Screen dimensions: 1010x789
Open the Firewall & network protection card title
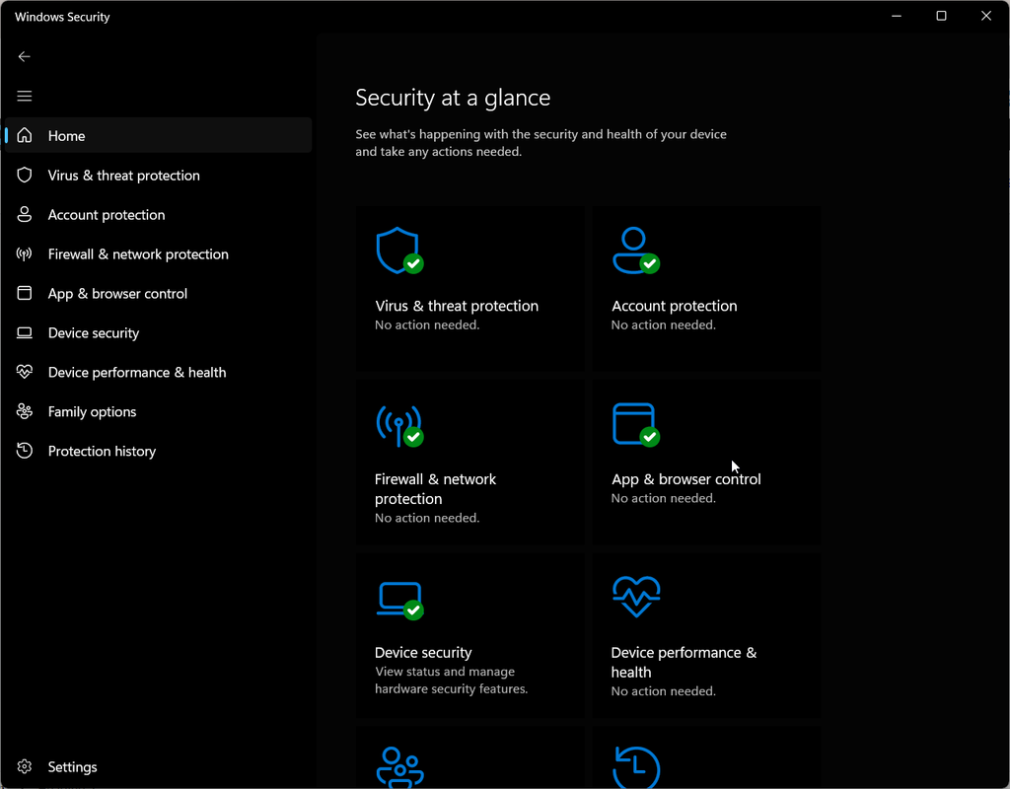pos(435,489)
